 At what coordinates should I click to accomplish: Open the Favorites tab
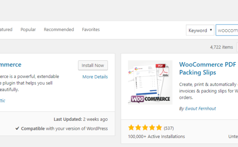91,29
